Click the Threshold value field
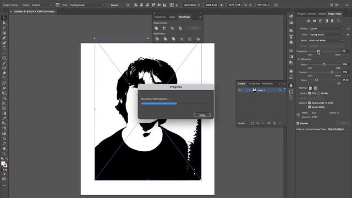Screen dimensions: 352x198 (x=346, y=51)
